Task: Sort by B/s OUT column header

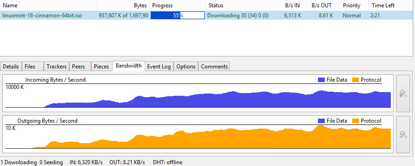Action: 318,5
